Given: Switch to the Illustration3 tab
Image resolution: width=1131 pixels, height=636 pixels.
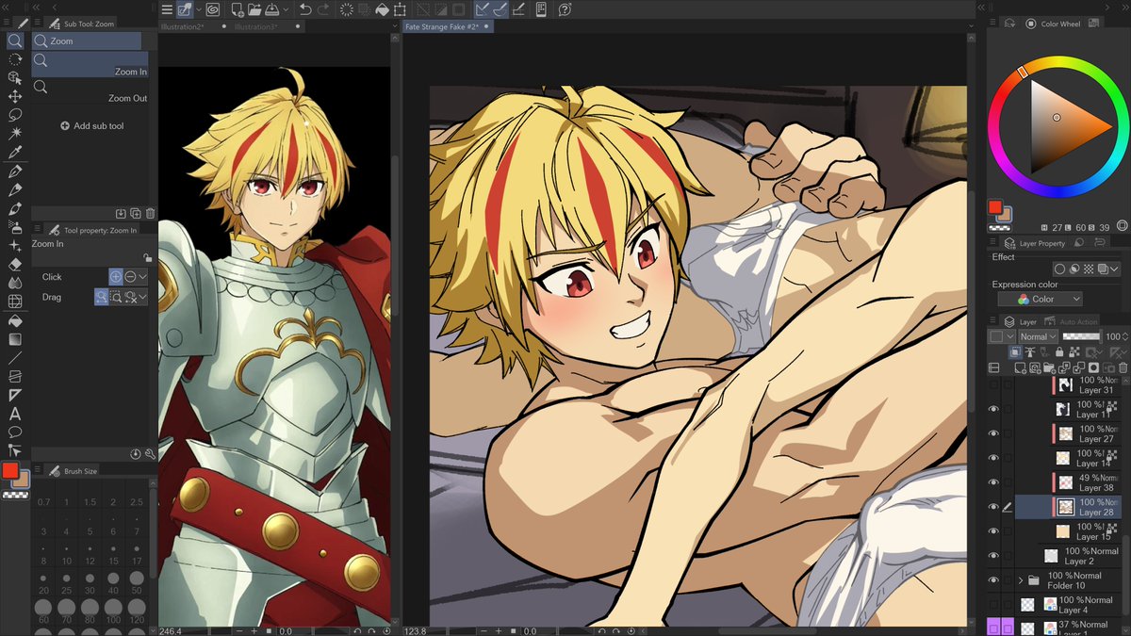Looking at the screenshot, I should pos(255,26).
